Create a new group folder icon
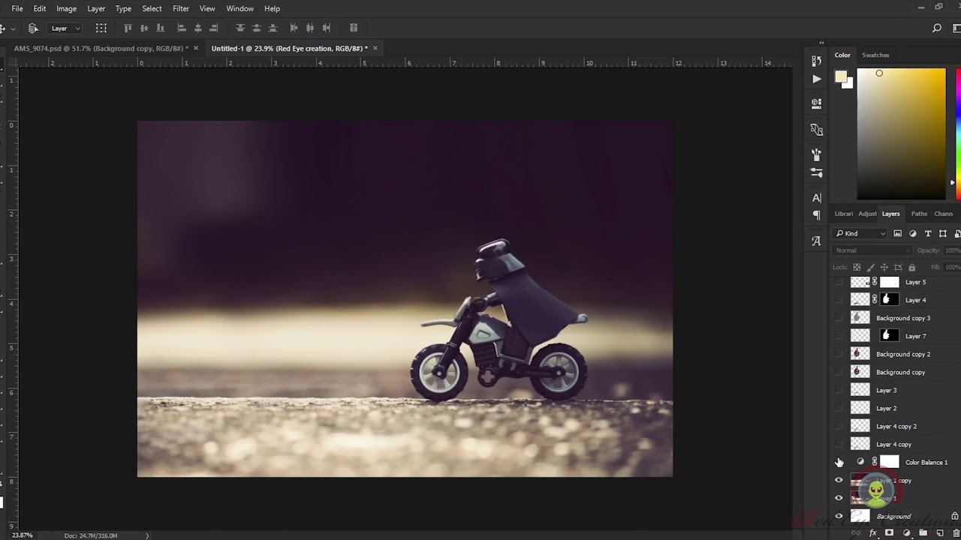Screen dimensions: 961x540 [923, 532]
